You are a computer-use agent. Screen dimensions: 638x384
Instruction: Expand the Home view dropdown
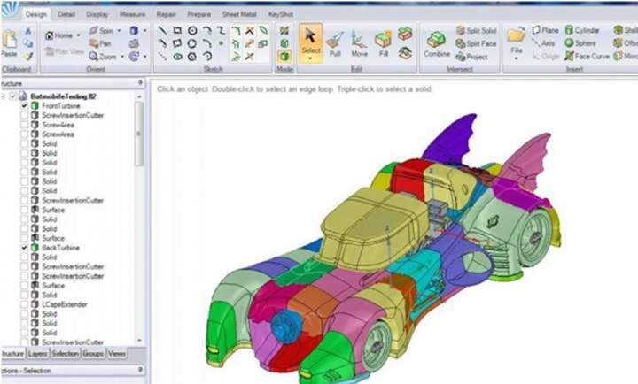point(78,35)
